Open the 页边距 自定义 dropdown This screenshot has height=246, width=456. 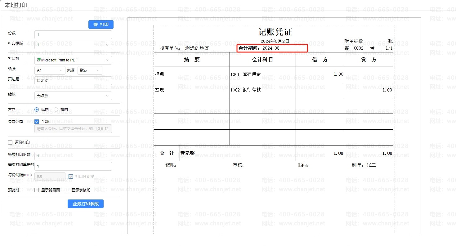pos(73,80)
